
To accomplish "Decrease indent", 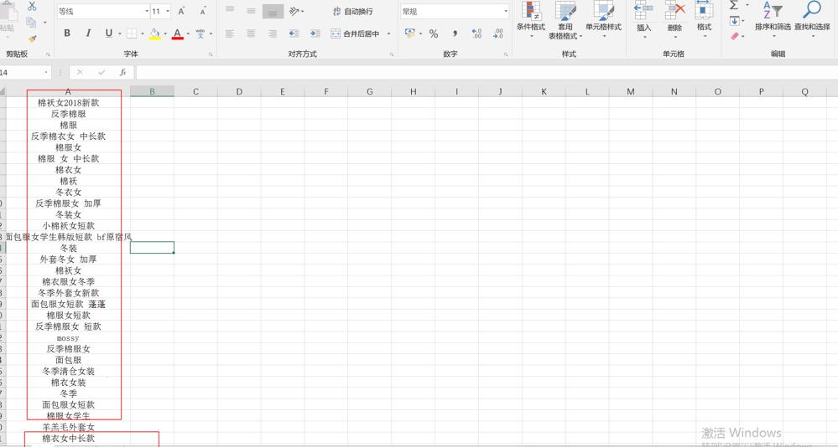I will pyautogui.click(x=294, y=33).
